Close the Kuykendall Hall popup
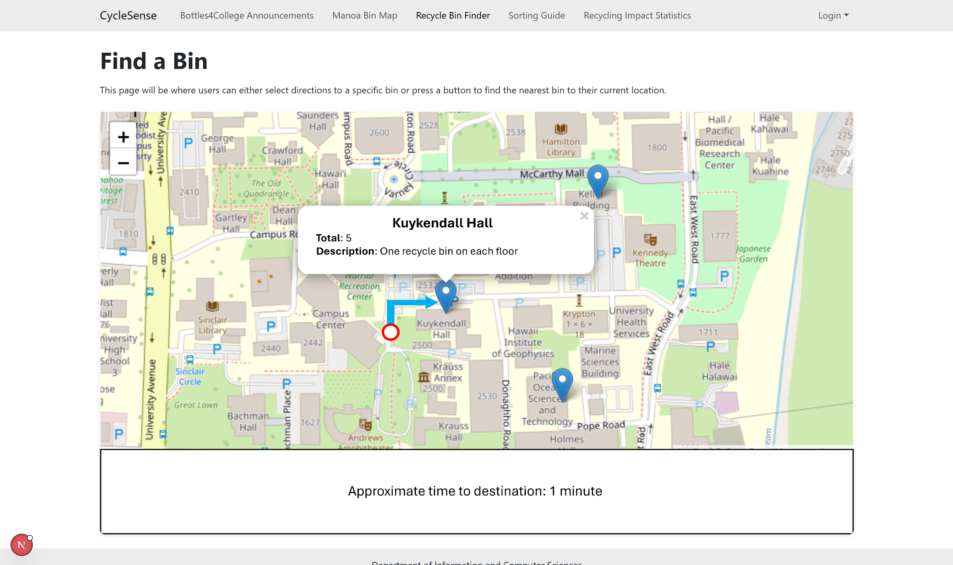 pyautogui.click(x=584, y=216)
